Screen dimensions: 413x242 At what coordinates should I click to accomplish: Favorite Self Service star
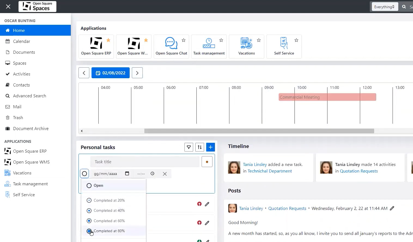pyautogui.click(x=296, y=40)
